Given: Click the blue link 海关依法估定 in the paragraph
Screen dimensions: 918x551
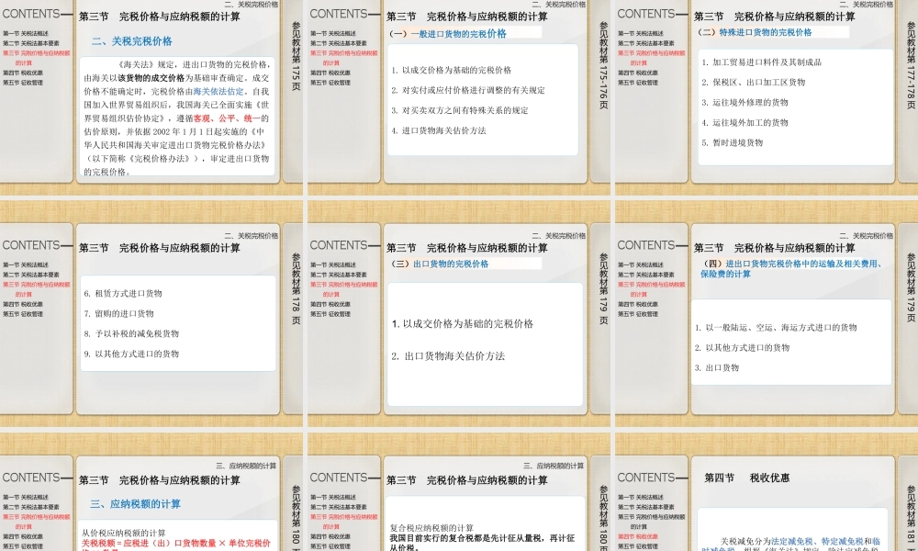Looking at the screenshot, I should point(218,90).
